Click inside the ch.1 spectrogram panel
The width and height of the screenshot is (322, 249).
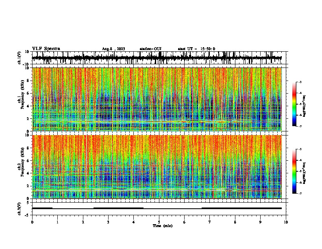click(x=157, y=99)
